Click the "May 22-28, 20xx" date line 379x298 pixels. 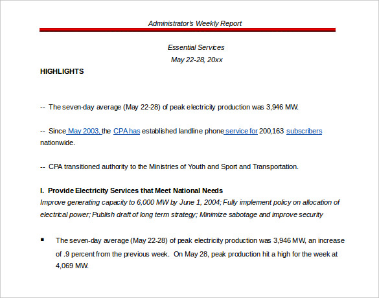tap(196, 60)
